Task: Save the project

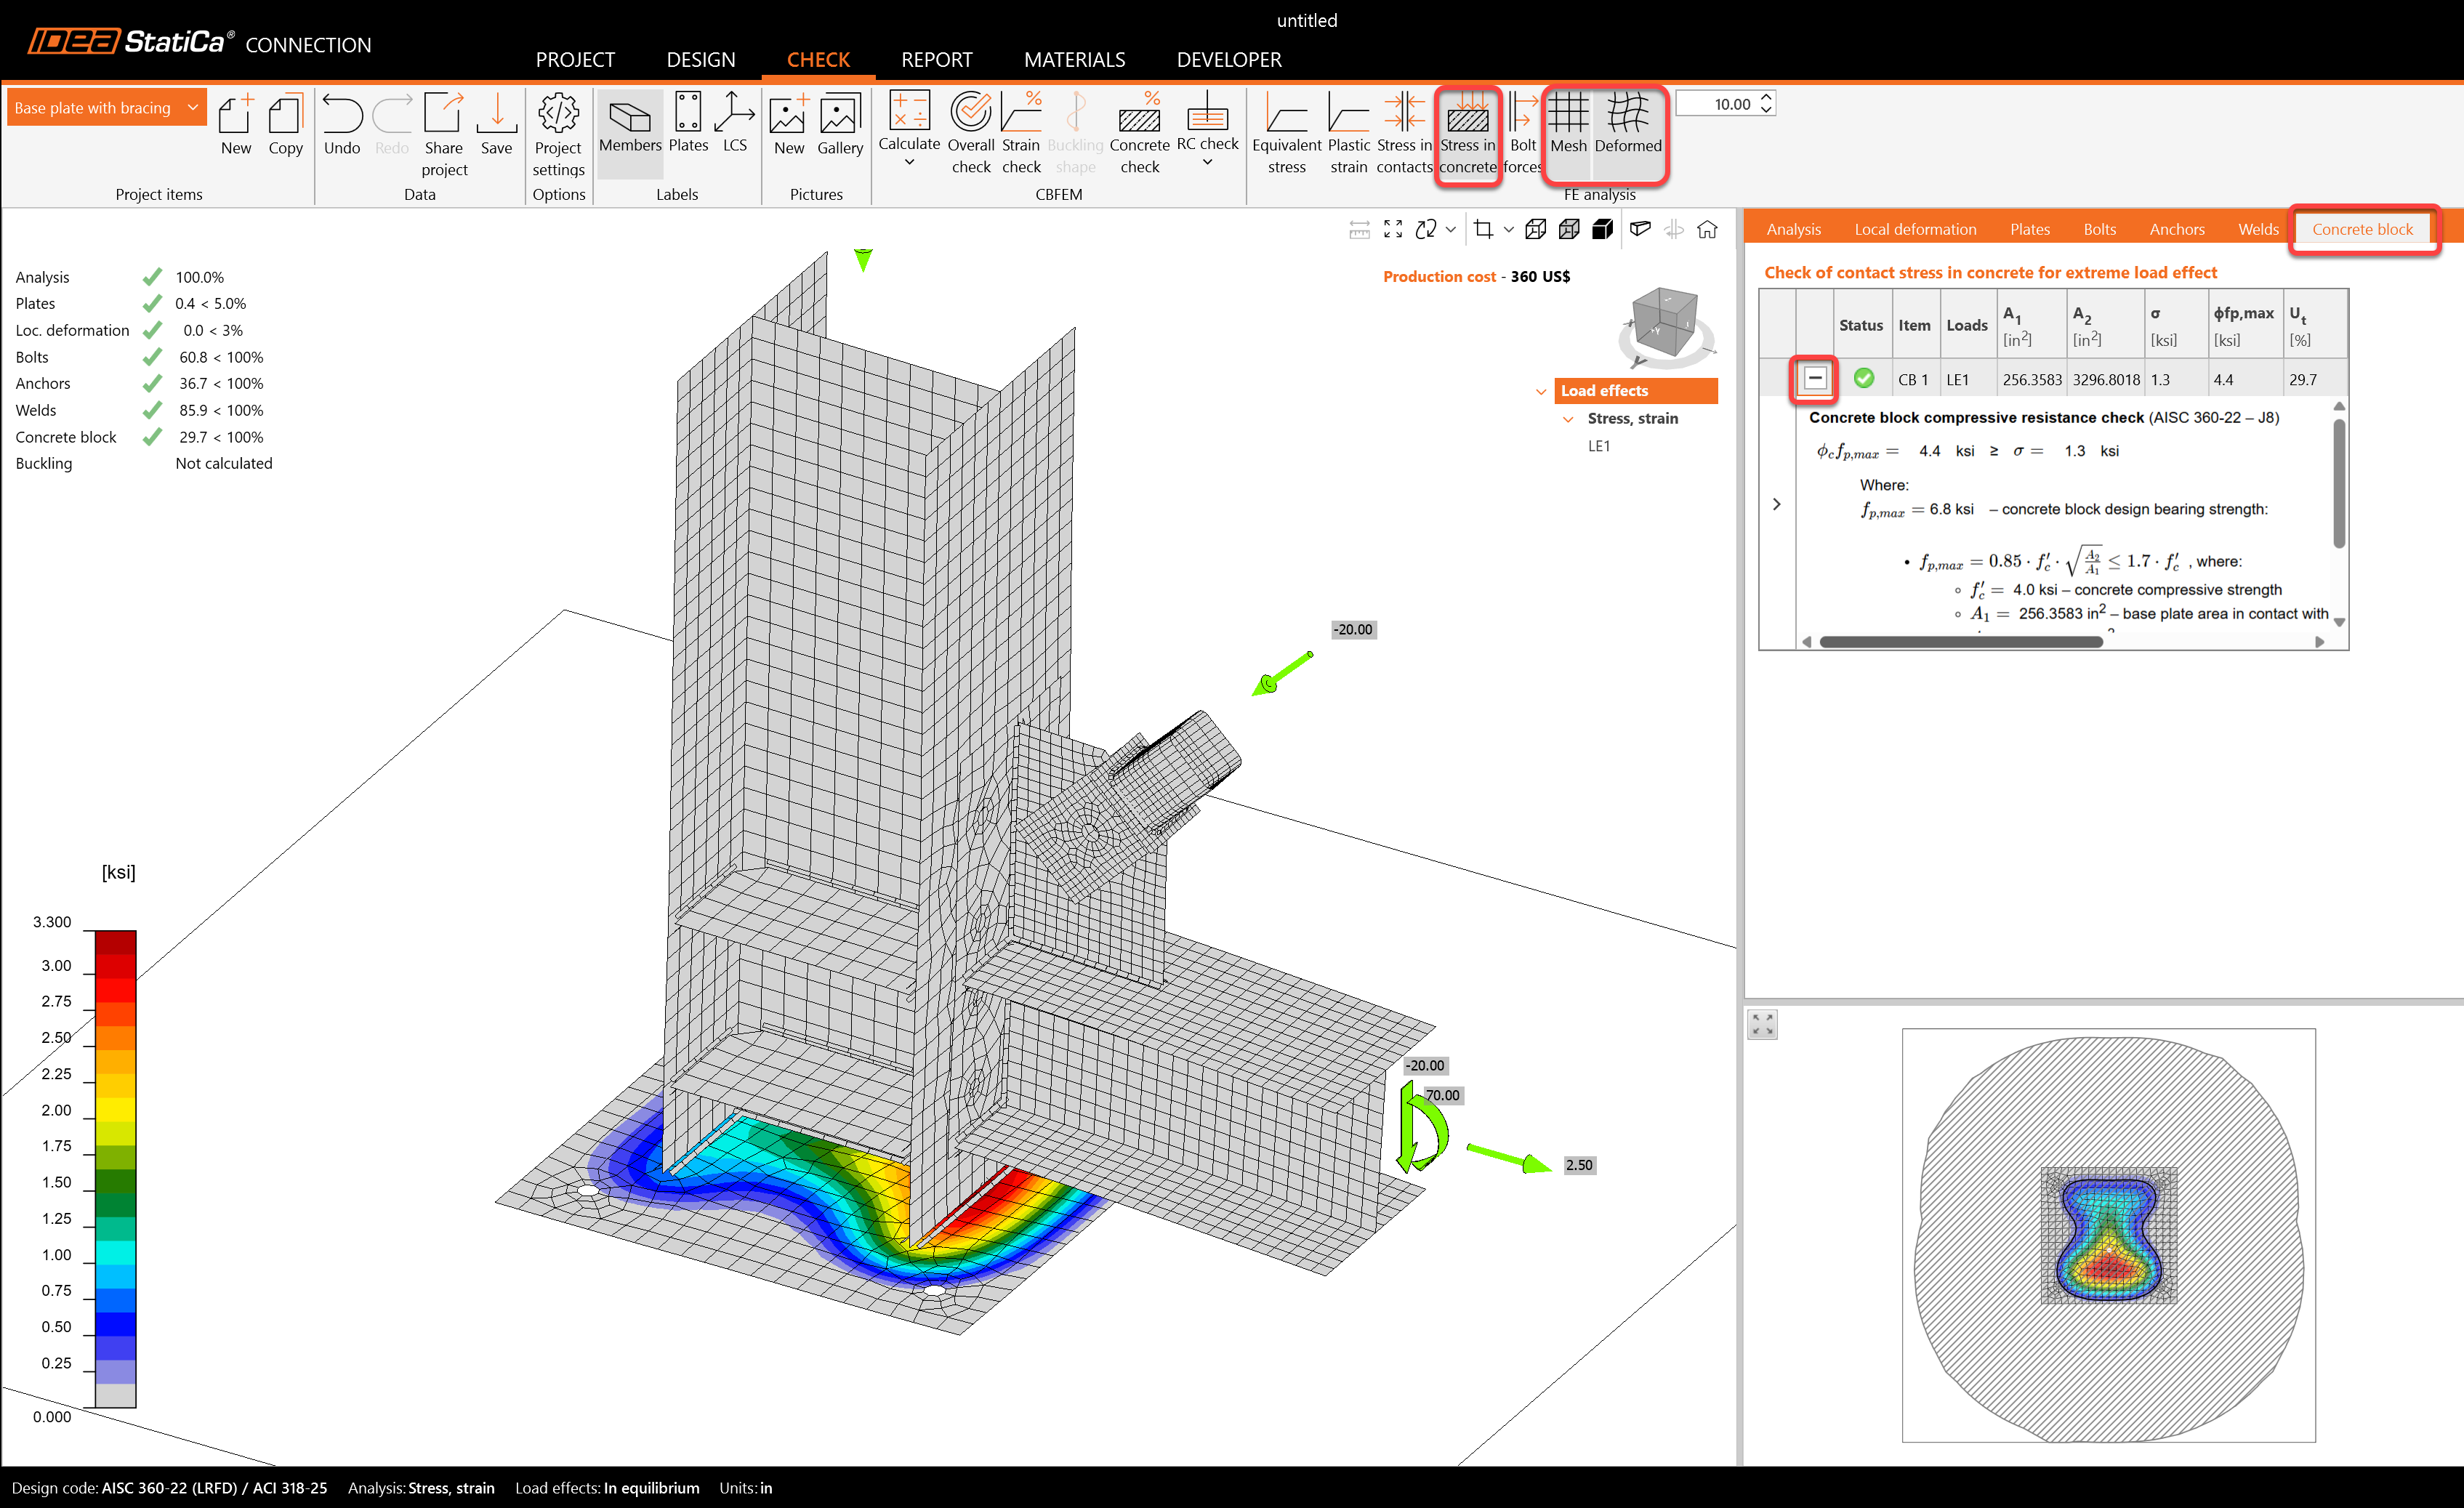Action: tap(496, 125)
